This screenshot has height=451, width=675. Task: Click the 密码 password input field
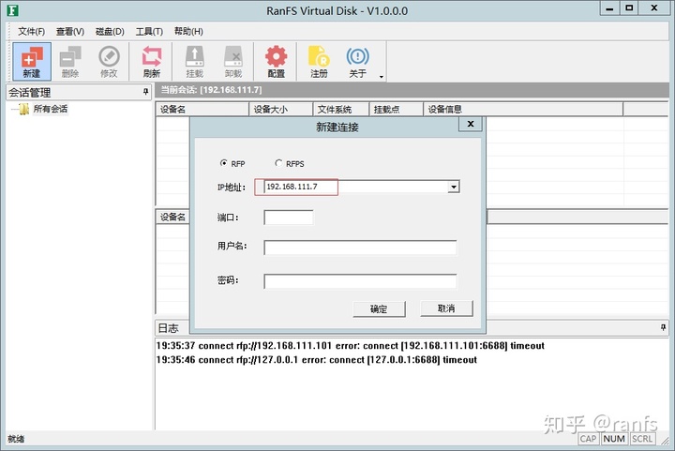[x=360, y=281]
